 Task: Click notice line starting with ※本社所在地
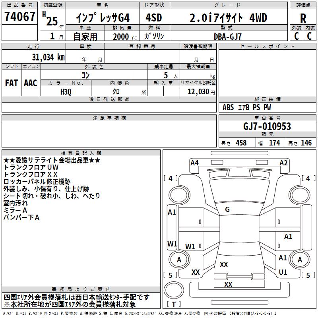(x=70, y=304)
